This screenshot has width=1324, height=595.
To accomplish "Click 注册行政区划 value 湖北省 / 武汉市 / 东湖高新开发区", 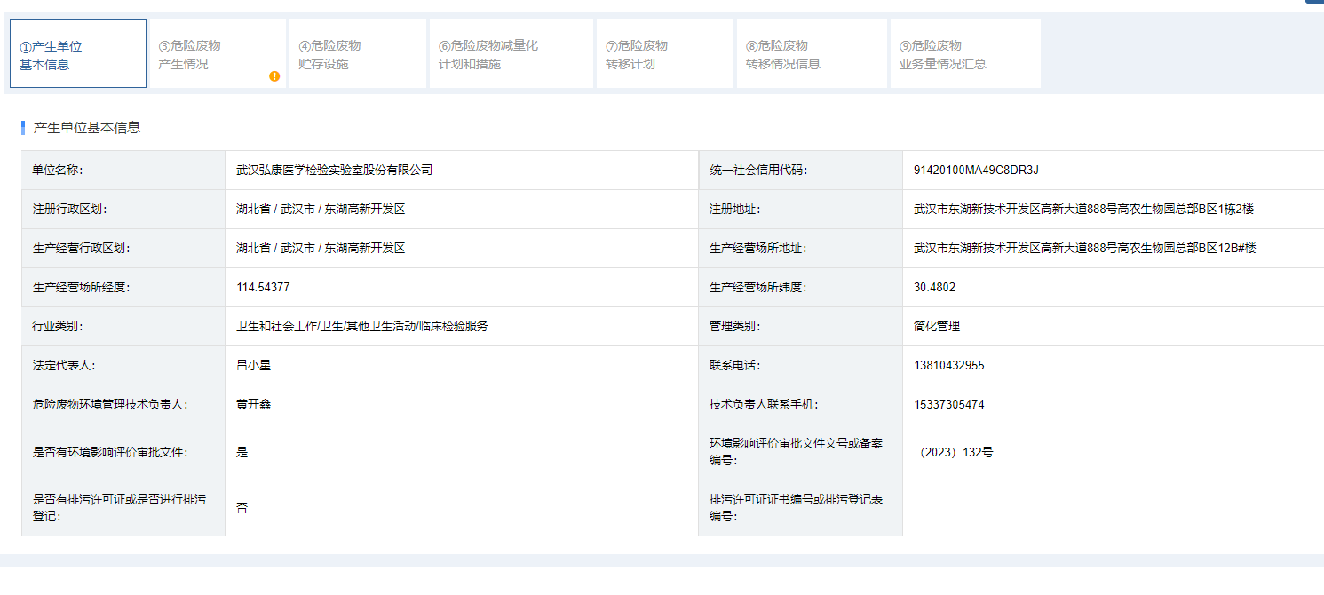I will [x=321, y=209].
